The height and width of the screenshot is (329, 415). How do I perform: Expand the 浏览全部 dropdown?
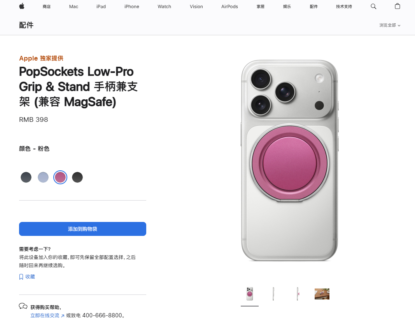390,25
